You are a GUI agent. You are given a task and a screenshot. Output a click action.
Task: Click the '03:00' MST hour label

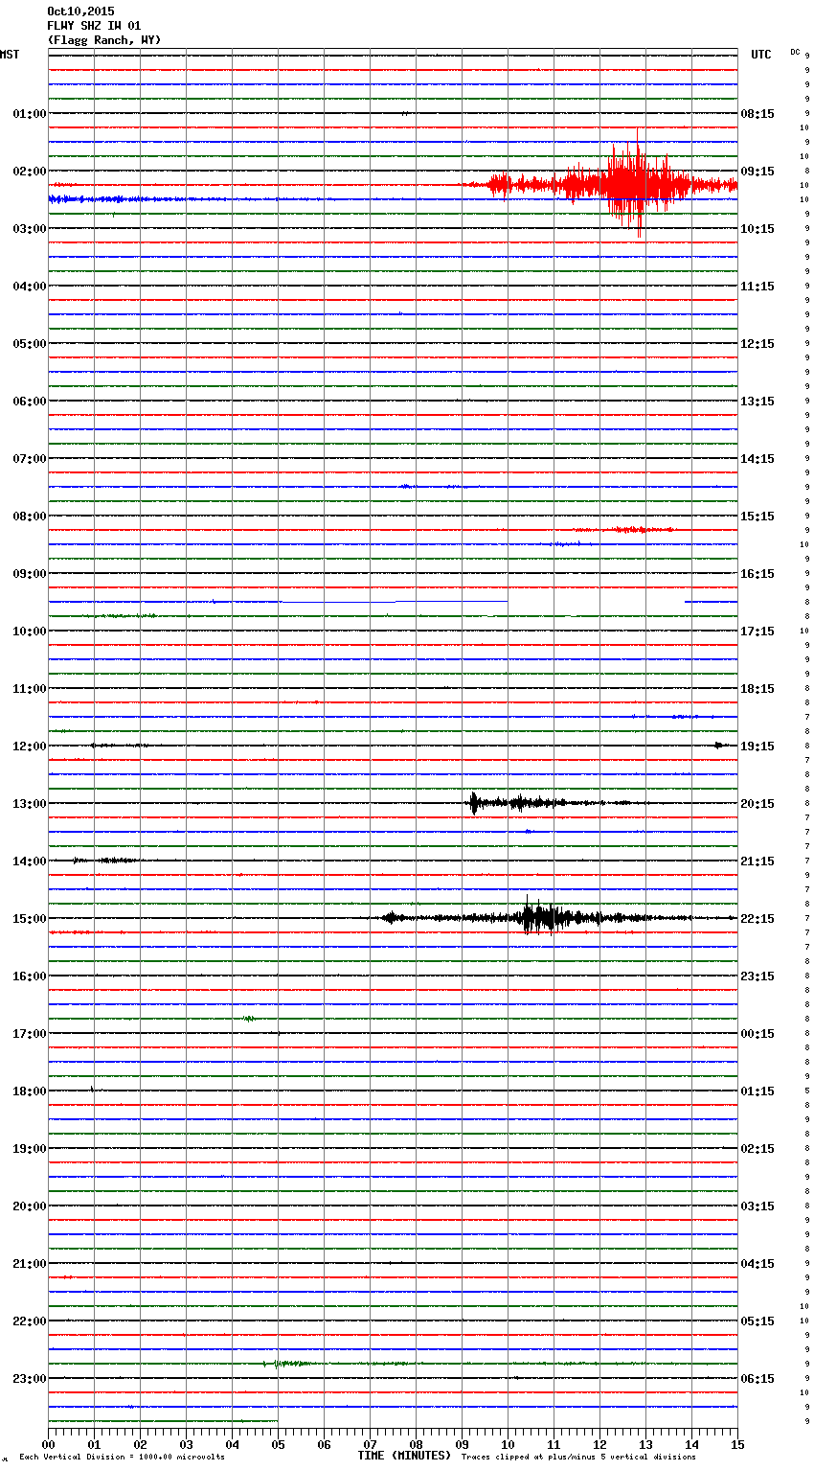pyautogui.click(x=29, y=228)
